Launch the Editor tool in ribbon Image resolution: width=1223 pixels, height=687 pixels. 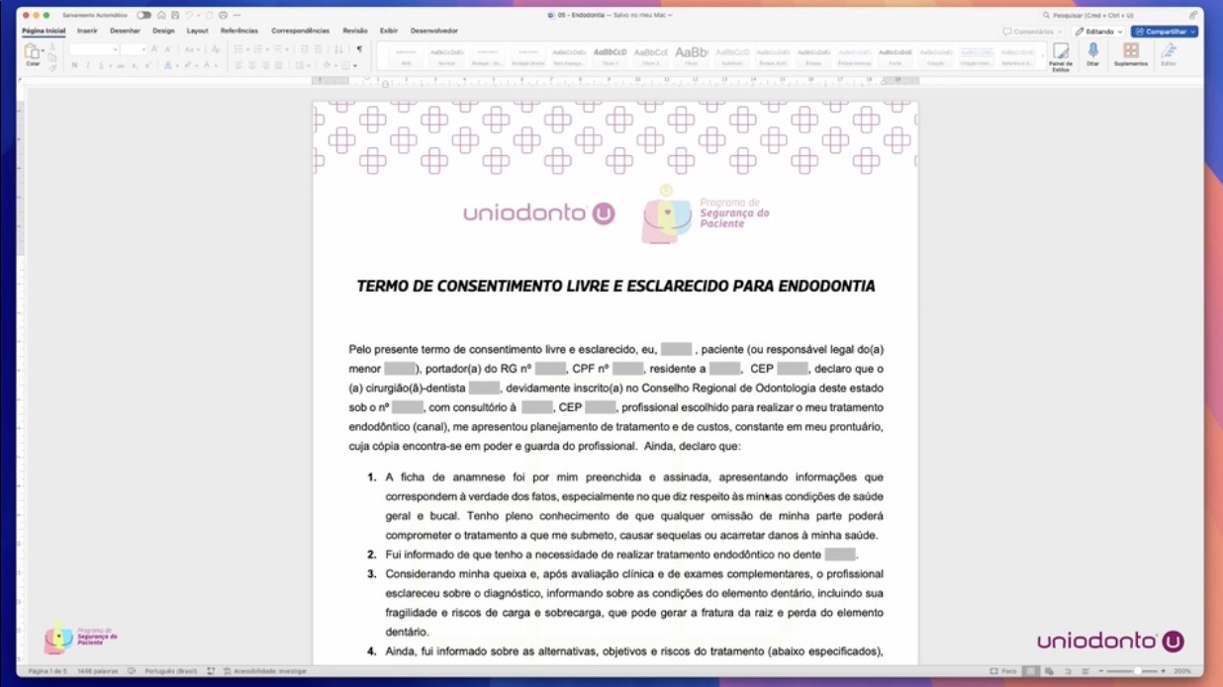tap(1169, 53)
